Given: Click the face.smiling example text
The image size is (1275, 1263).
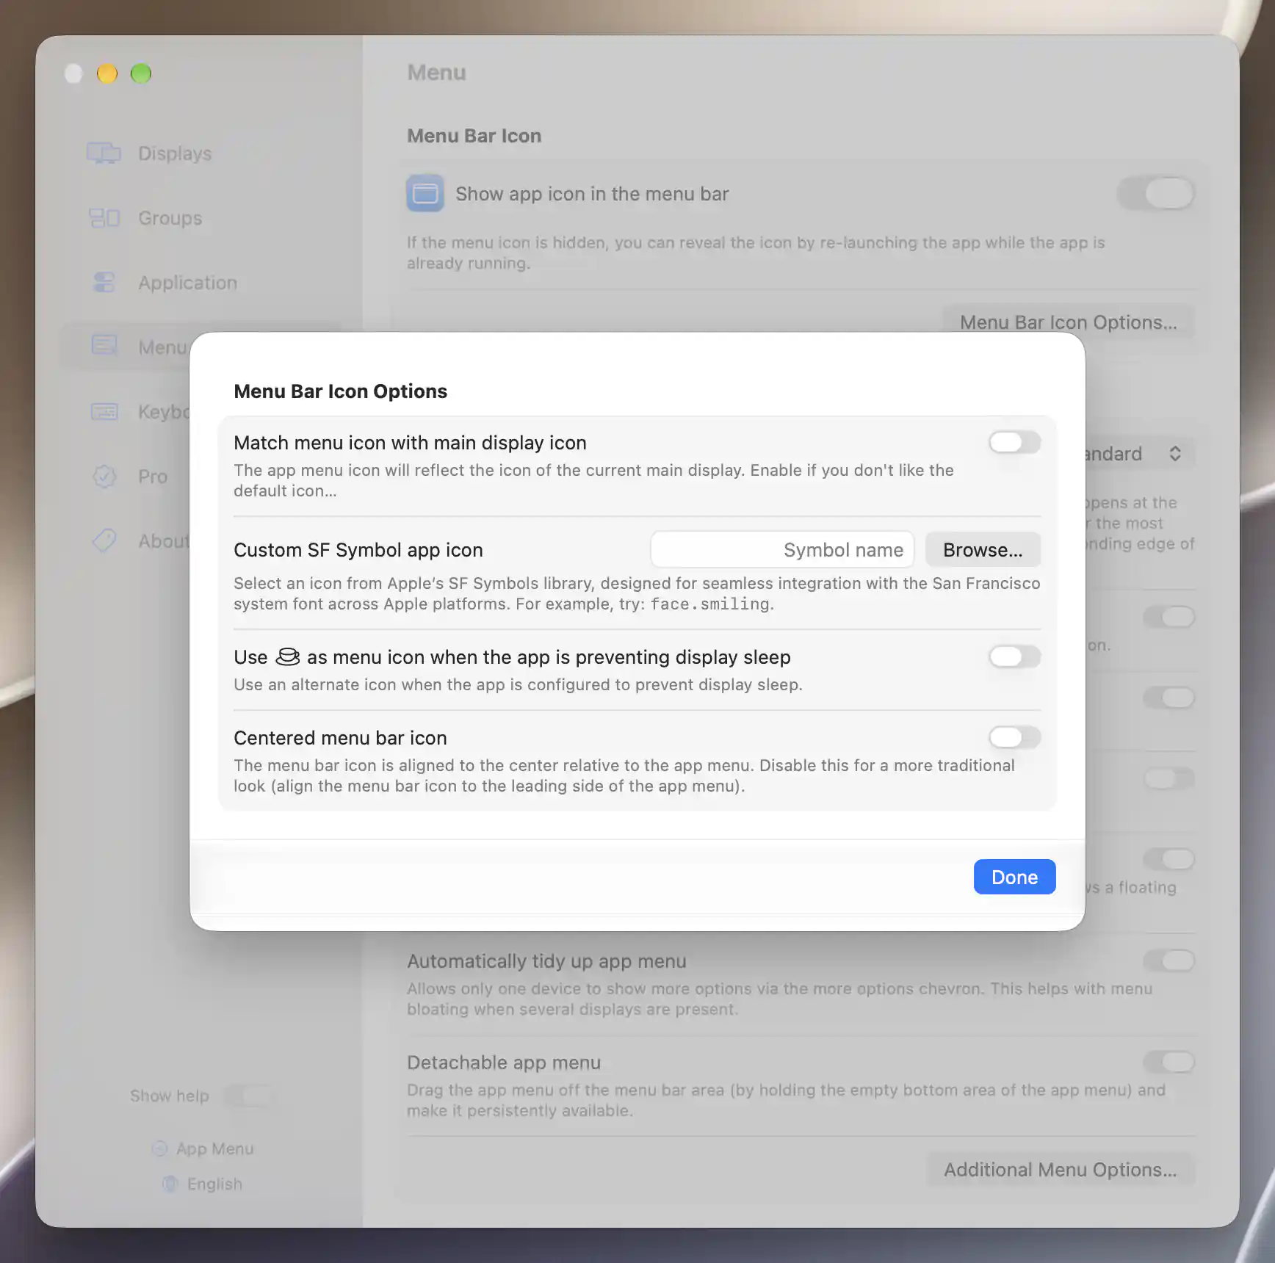Looking at the screenshot, I should click(710, 604).
